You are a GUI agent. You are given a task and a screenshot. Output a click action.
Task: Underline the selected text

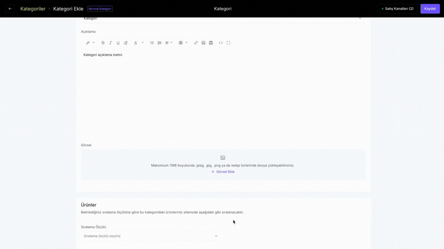[x=118, y=43]
